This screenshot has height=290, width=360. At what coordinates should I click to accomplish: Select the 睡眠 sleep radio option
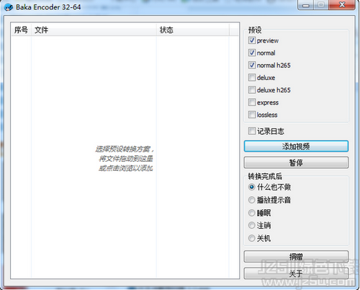click(x=251, y=213)
